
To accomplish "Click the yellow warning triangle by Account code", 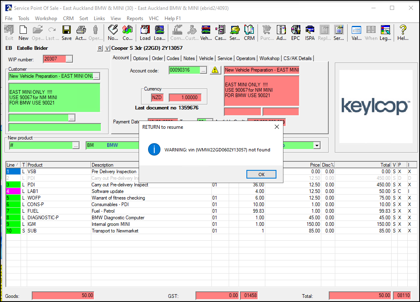I will (215, 70).
